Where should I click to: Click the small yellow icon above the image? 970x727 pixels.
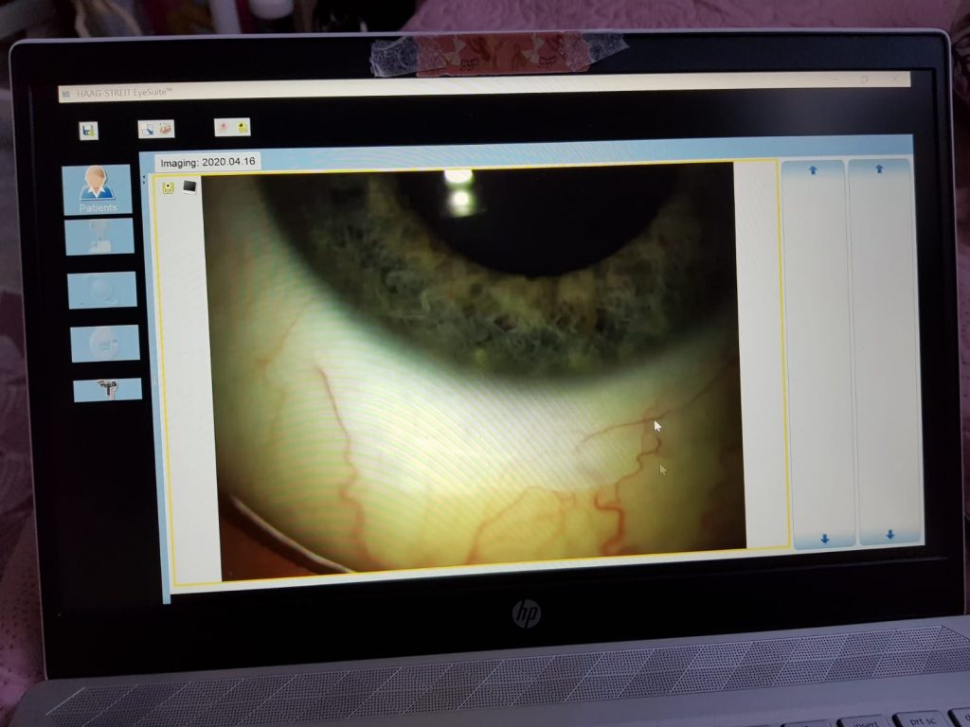tap(169, 187)
